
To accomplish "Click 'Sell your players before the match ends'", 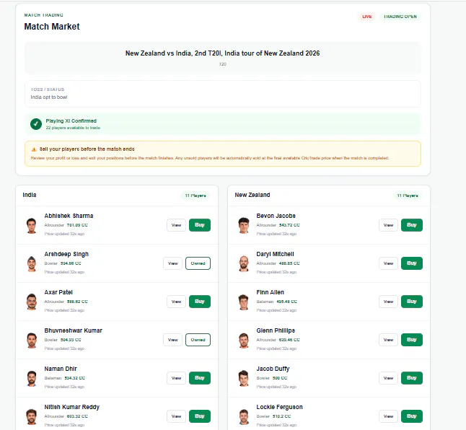I will point(87,149).
